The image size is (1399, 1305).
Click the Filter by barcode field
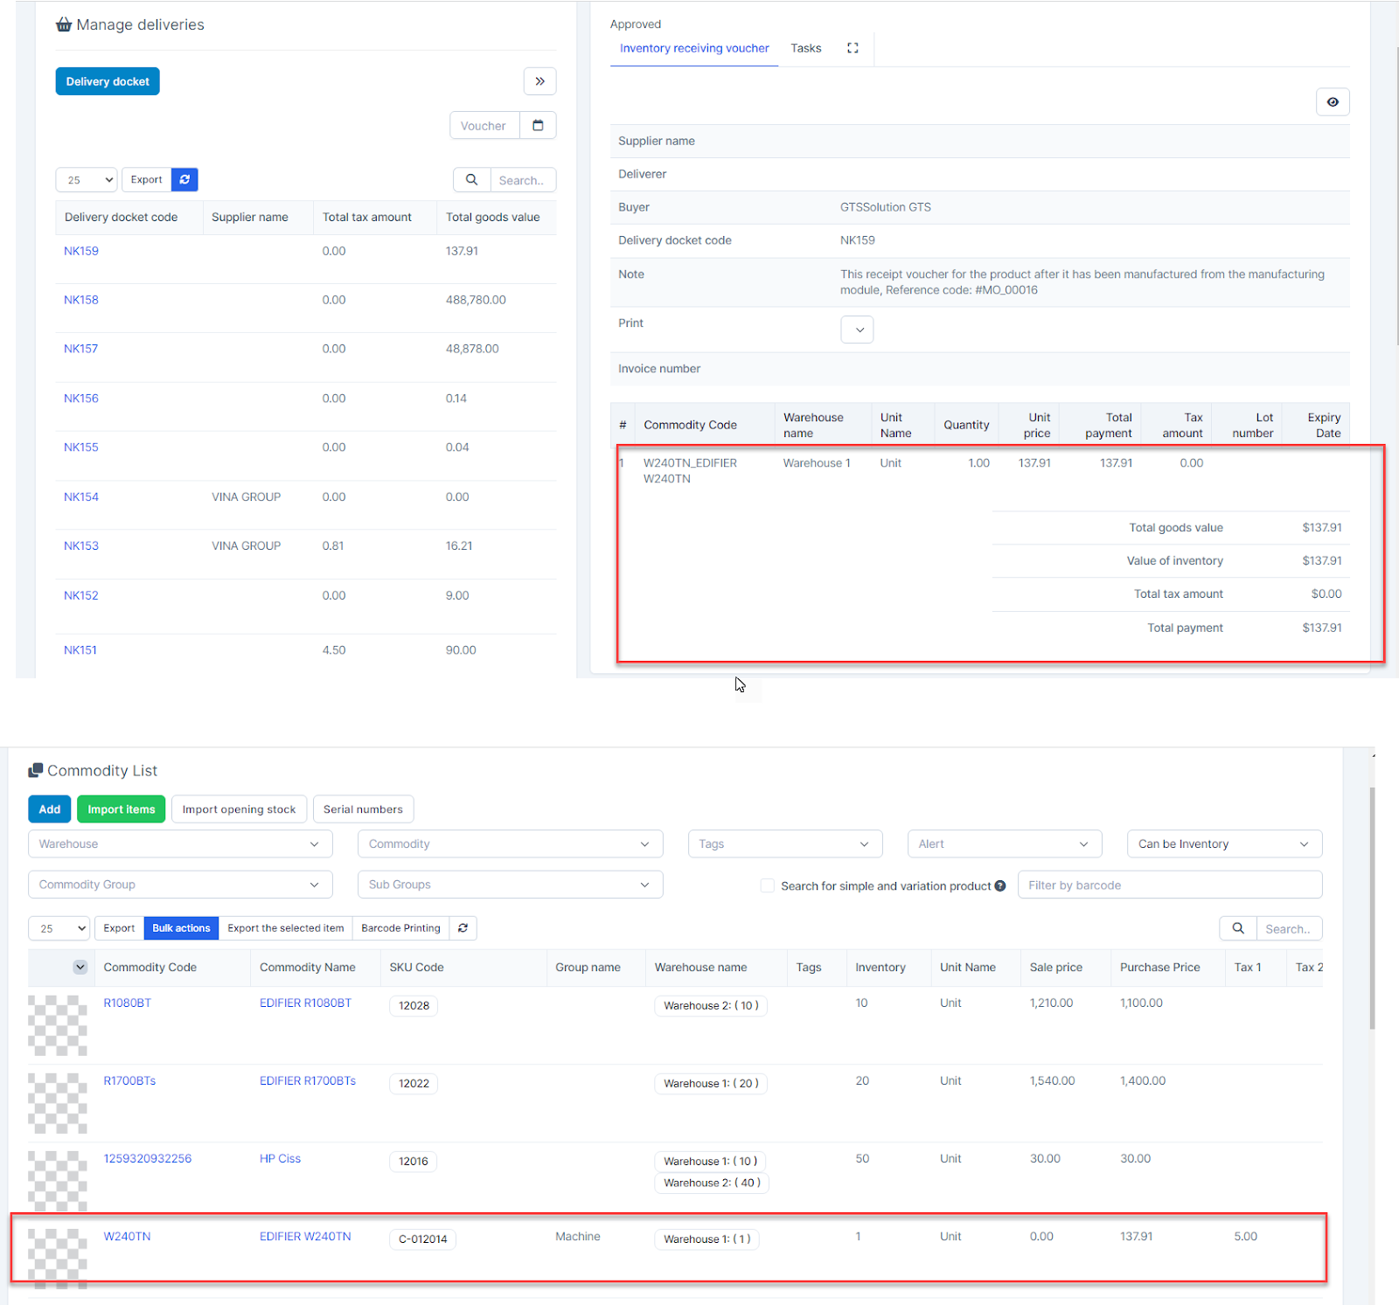(1169, 885)
